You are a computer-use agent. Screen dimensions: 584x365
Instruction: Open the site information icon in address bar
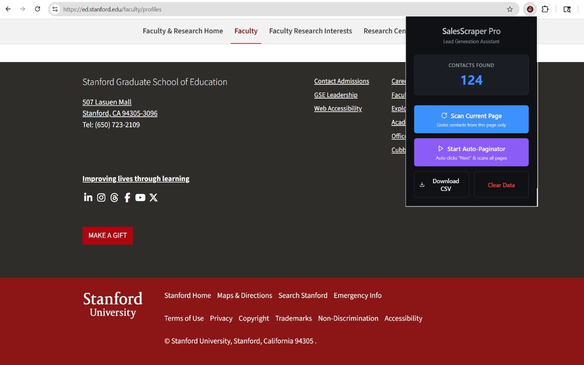tap(55, 9)
